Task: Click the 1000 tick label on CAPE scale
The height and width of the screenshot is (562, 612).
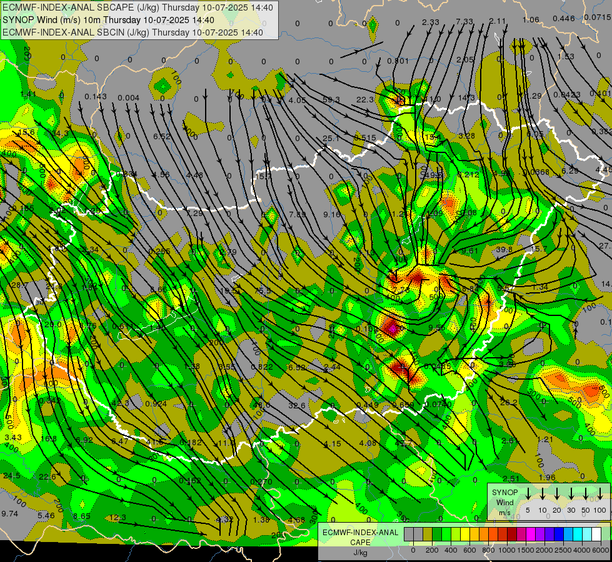Action: [x=507, y=550]
